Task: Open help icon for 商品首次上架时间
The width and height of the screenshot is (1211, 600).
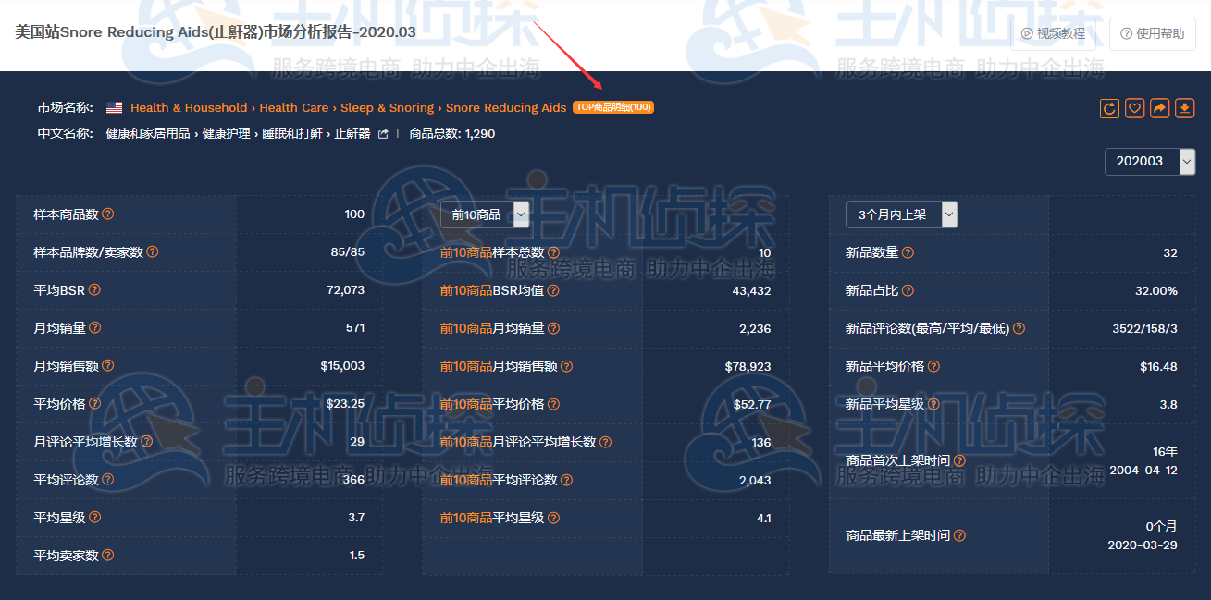Action: click(959, 460)
